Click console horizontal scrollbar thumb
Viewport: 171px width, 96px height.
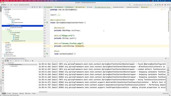coord(43,92)
